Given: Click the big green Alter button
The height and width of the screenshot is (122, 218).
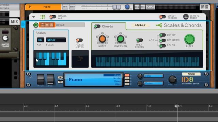Looking at the screenshot, I should click(189, 39).
